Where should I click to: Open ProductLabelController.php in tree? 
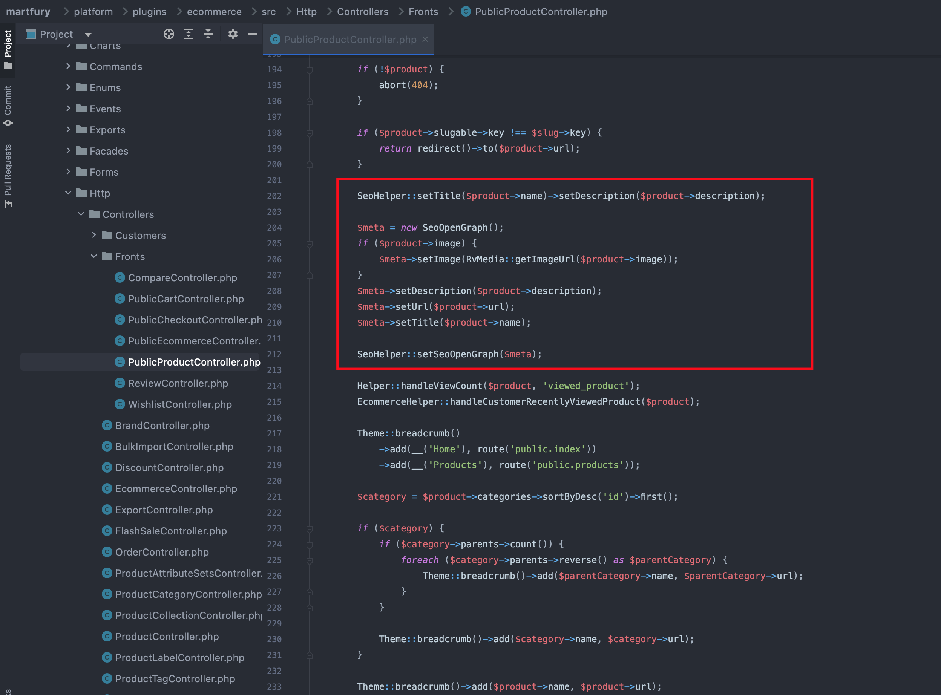coord(173,657)
